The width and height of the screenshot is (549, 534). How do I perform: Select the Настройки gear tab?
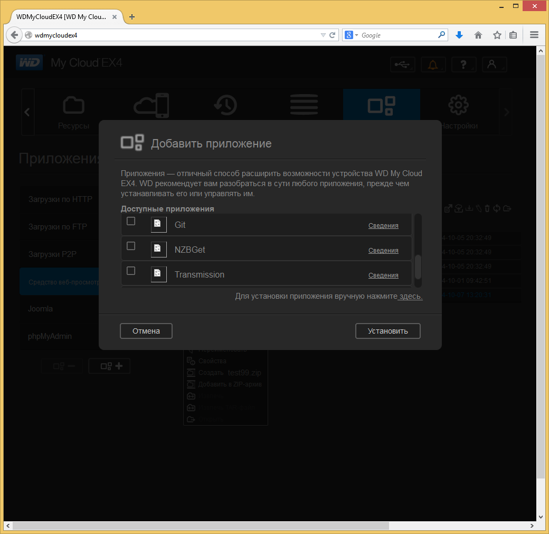point(459,112)
